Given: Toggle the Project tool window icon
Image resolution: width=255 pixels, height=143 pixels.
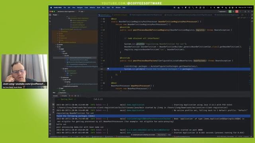Looking at the screenshot, I should coord(50,15).
